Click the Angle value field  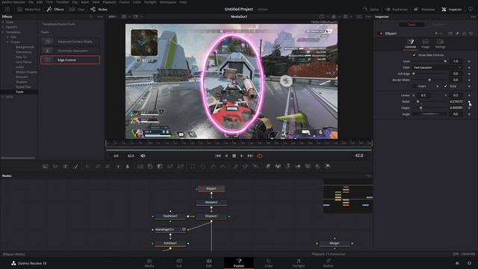tap(456, 114)
